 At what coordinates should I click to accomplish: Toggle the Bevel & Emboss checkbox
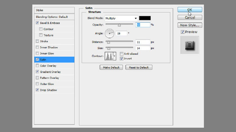[37, 23]
